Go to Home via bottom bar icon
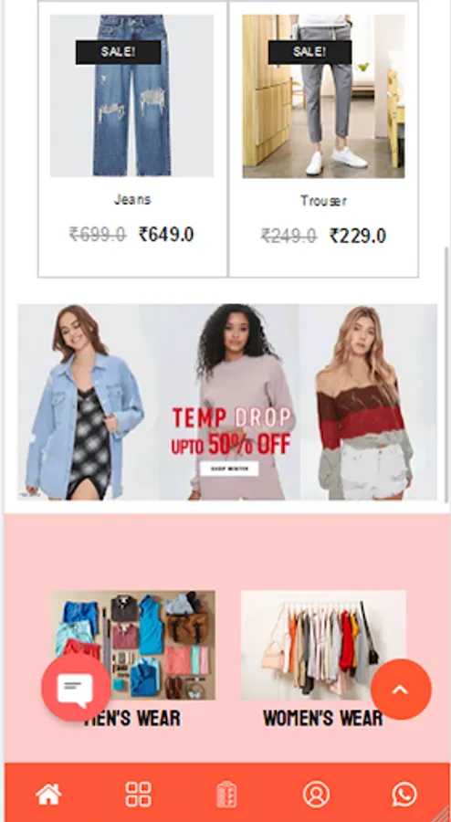Screen dimensions: 451x822 pyautogui.click(x=48, y=795)
